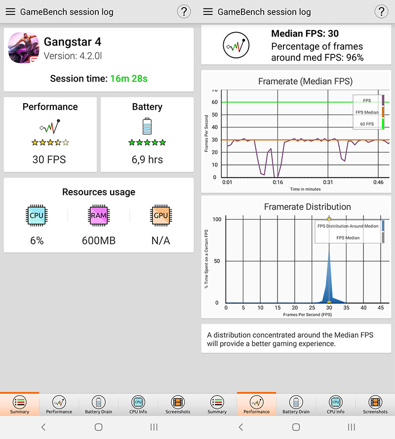
Task: Tap the Gangstar 4 app icon
Action: 24,47
